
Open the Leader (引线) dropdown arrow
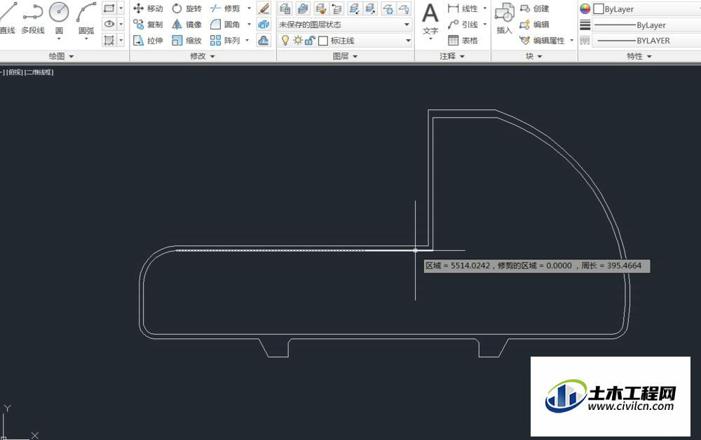(484, 25)
